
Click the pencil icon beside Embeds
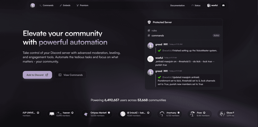(61, 5)
